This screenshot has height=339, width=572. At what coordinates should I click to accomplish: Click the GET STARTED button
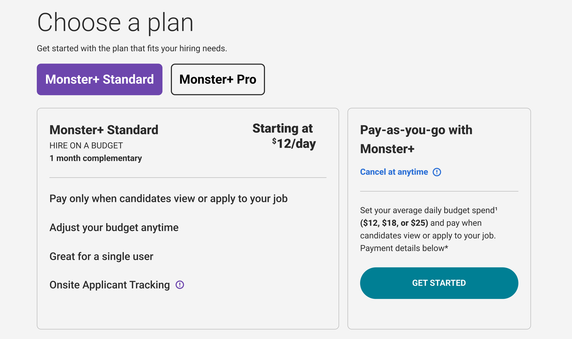coord(439,283)
